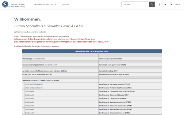This screenshot has width=184, height=115.
Task: Click red notice about Onlineshop überarbeitet
Action: 55,39
